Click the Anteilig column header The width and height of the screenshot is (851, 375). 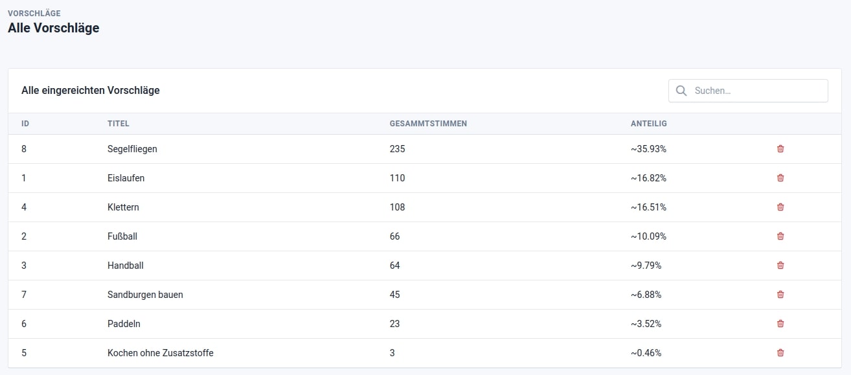point(648,124)
